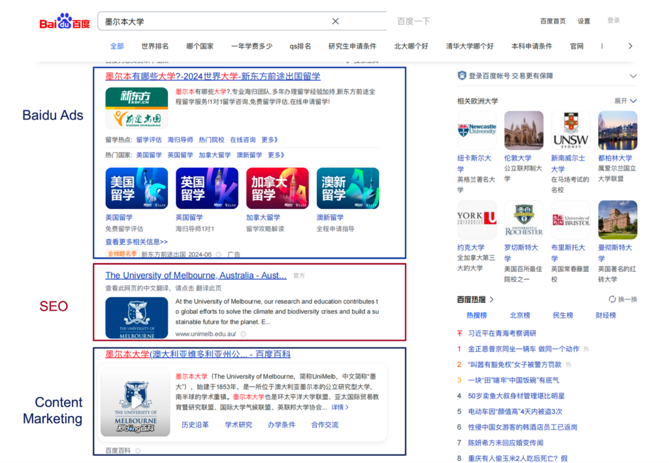The image size is (669, 463).
Task: Expand the 登录百度帐号 交易更有保障 dropdown
Action: pos(633,76)
